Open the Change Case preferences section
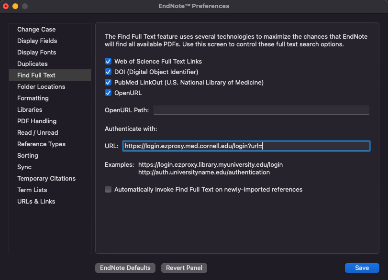Viewport: 388px width, 280px height. [x=36, y=30]
